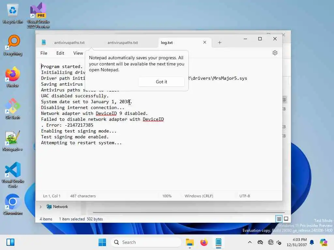
Task: Click 'UAC disabled successfully.' line
Action: coord(75,96)
